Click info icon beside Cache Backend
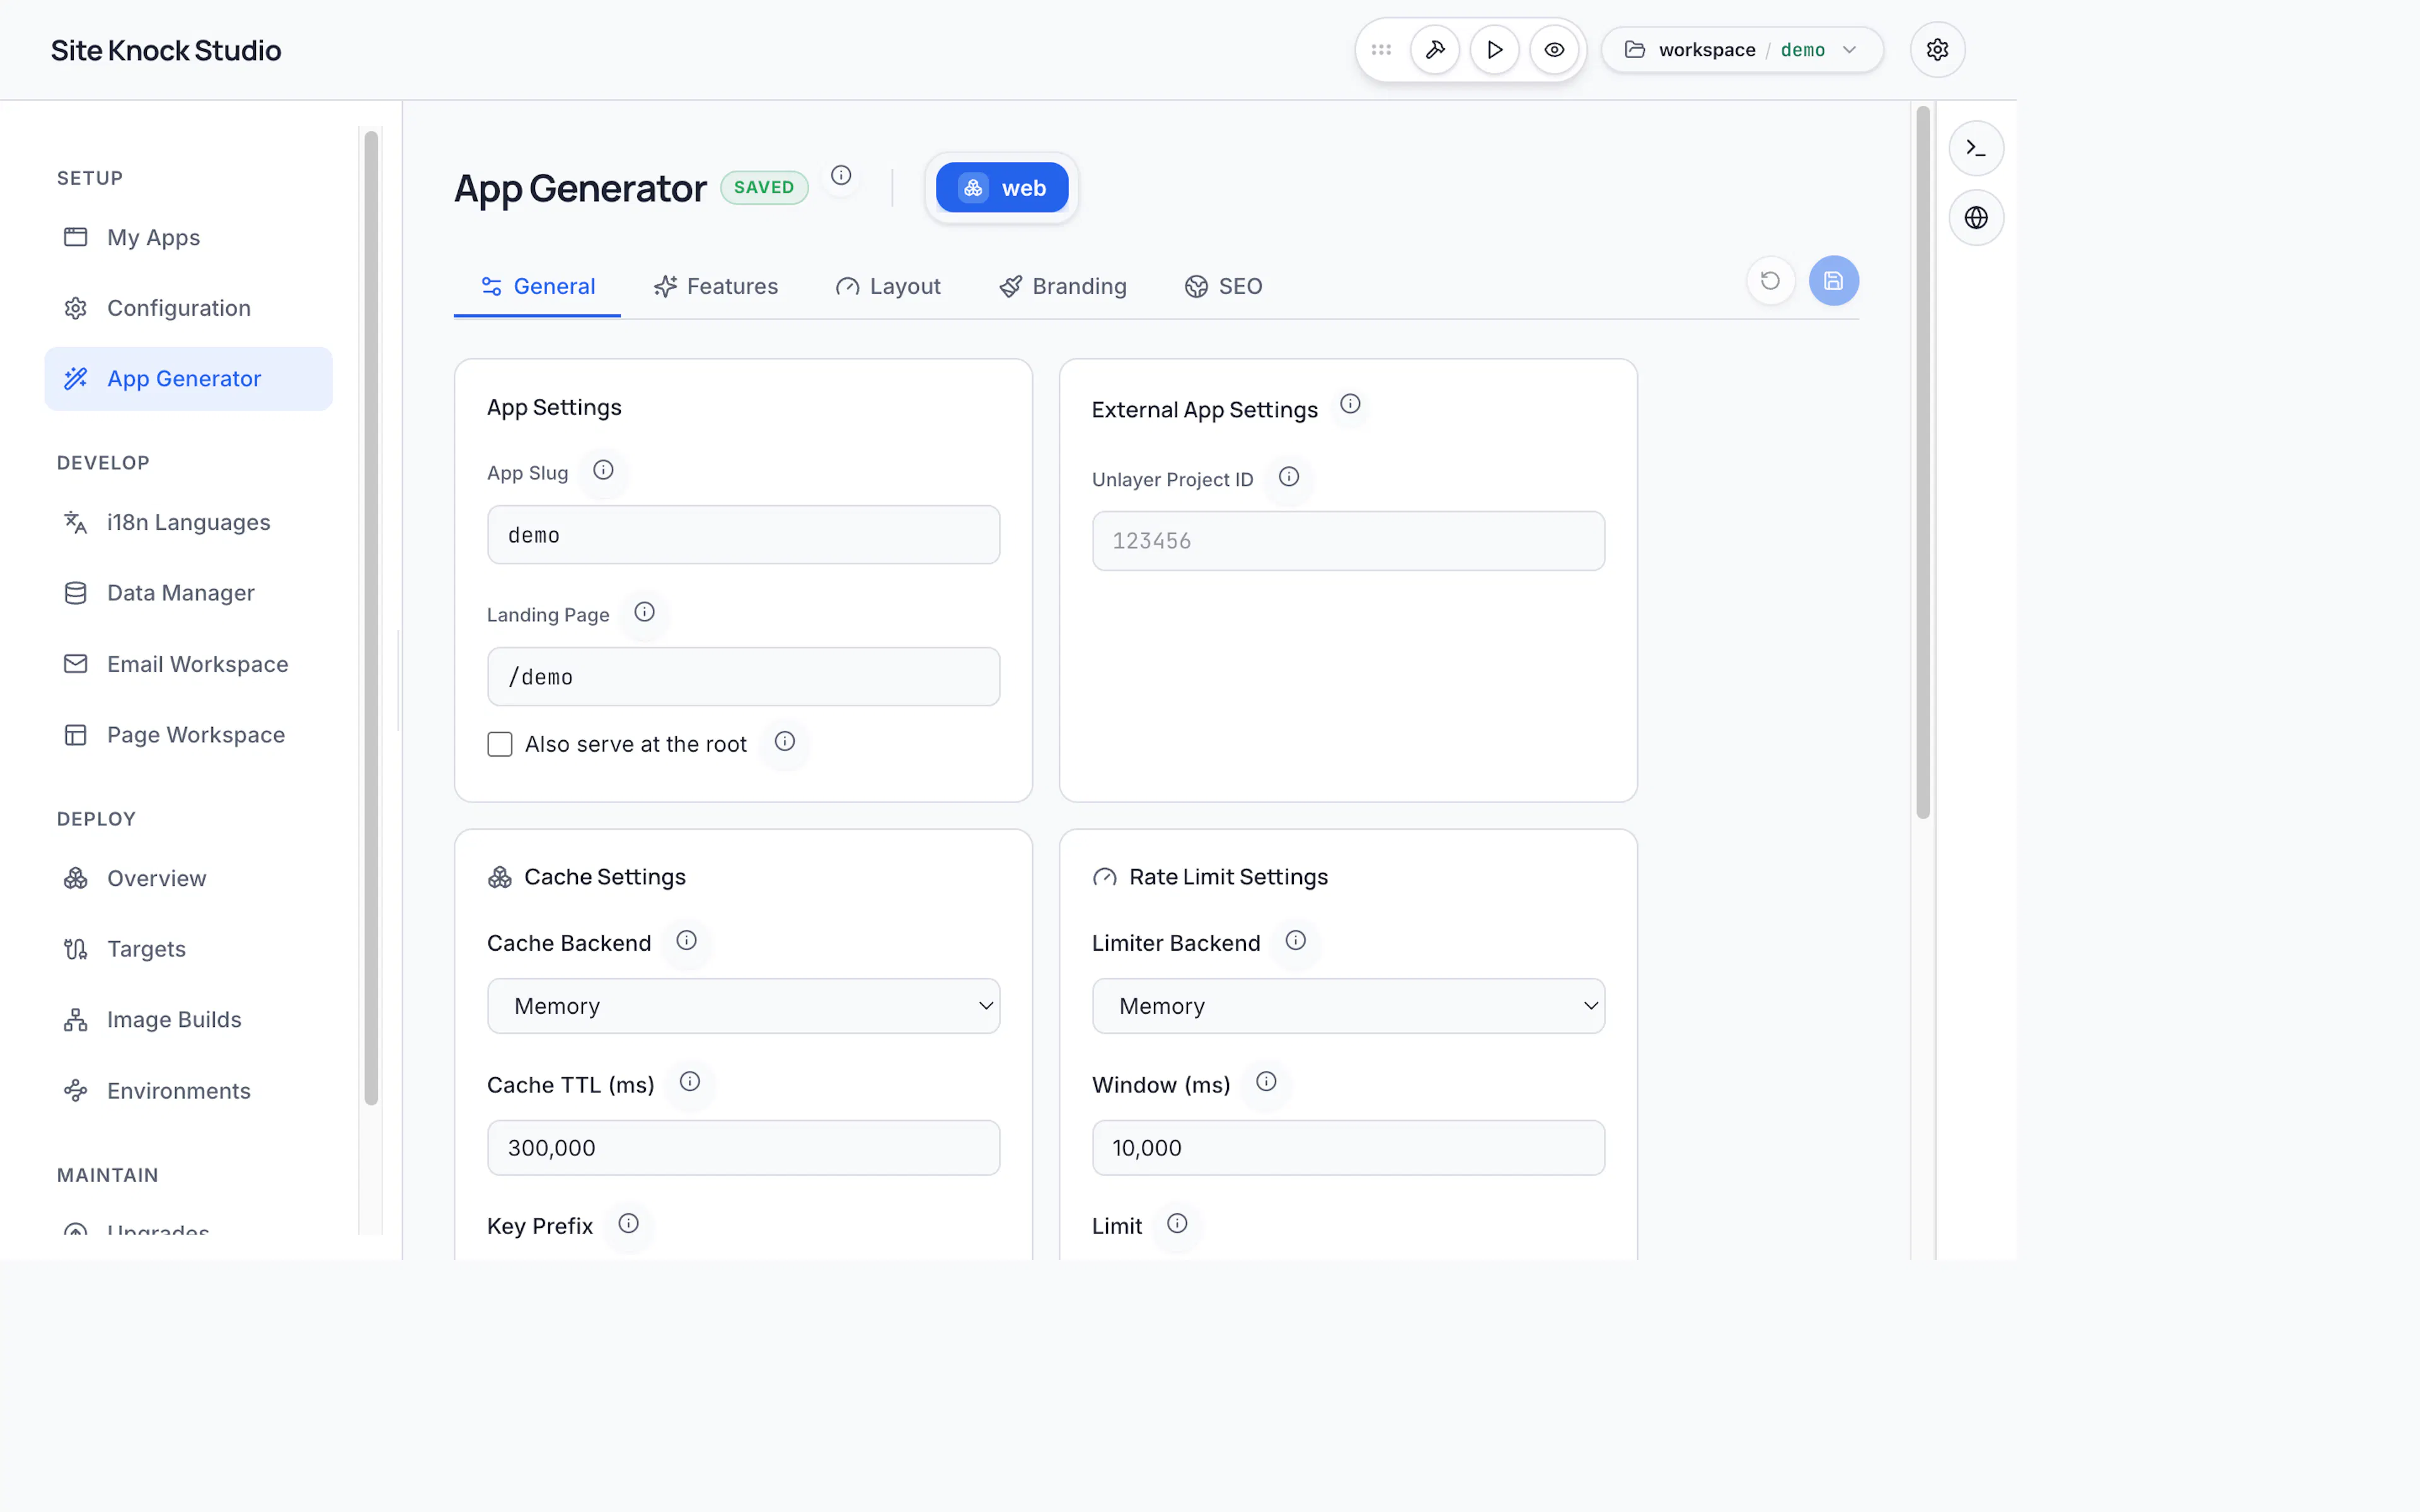2420x1512 pixels. click(686, 940)
